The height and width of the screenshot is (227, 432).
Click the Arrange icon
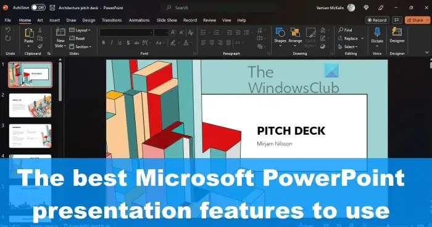(295, 32)
